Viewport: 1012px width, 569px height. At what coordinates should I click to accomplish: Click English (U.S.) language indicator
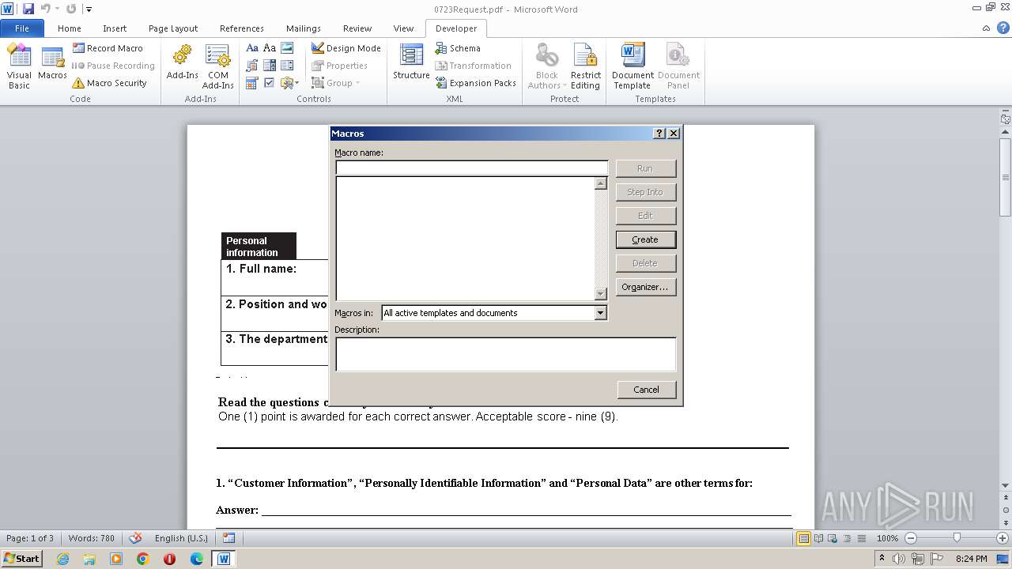pos(181,538)
